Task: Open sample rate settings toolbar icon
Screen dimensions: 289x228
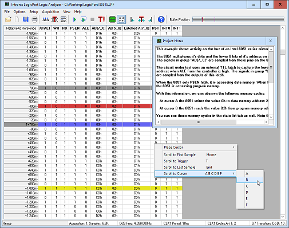Action: point(46,19)
